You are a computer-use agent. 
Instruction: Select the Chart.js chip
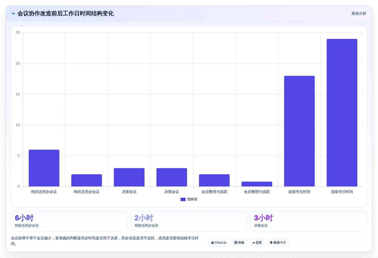tap(219, 243)
